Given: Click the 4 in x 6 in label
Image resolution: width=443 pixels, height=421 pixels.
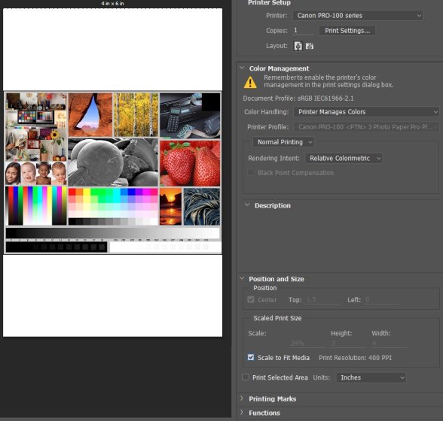Looking at the screenshot, I should tap(112, 4).
